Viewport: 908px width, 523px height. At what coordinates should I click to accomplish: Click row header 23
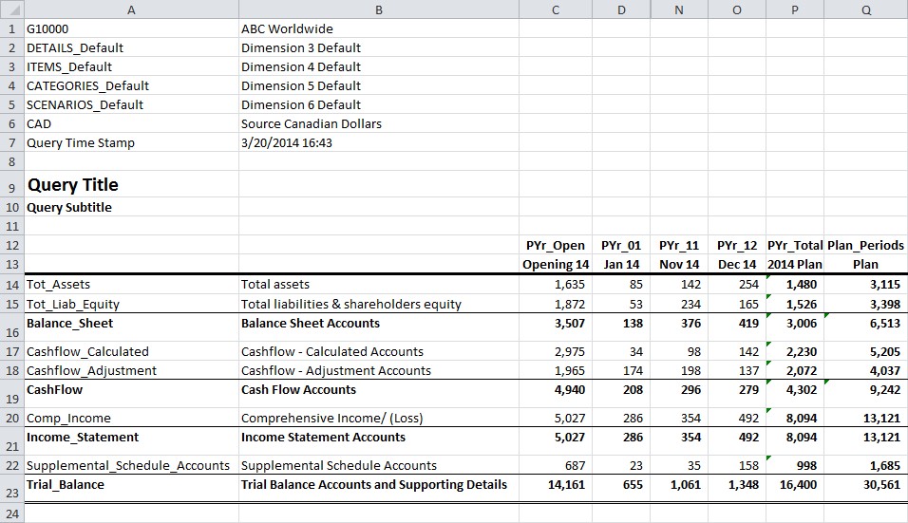(11, 493)
